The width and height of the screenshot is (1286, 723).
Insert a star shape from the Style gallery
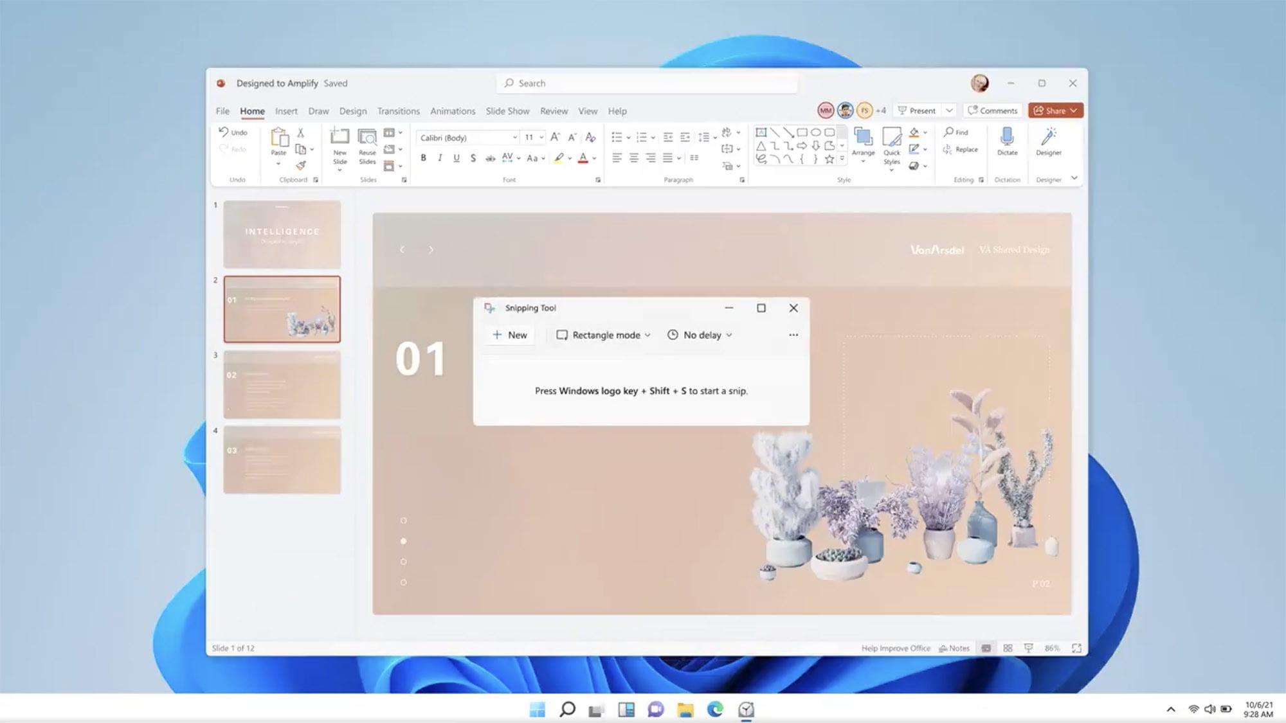pos(829,159)
